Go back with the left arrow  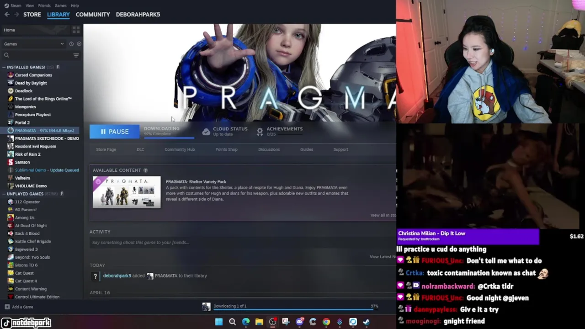click(x=7, y=15)
